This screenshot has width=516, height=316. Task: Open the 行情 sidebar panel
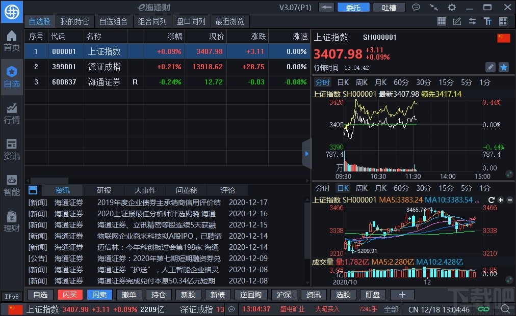(x=11, y=112)
